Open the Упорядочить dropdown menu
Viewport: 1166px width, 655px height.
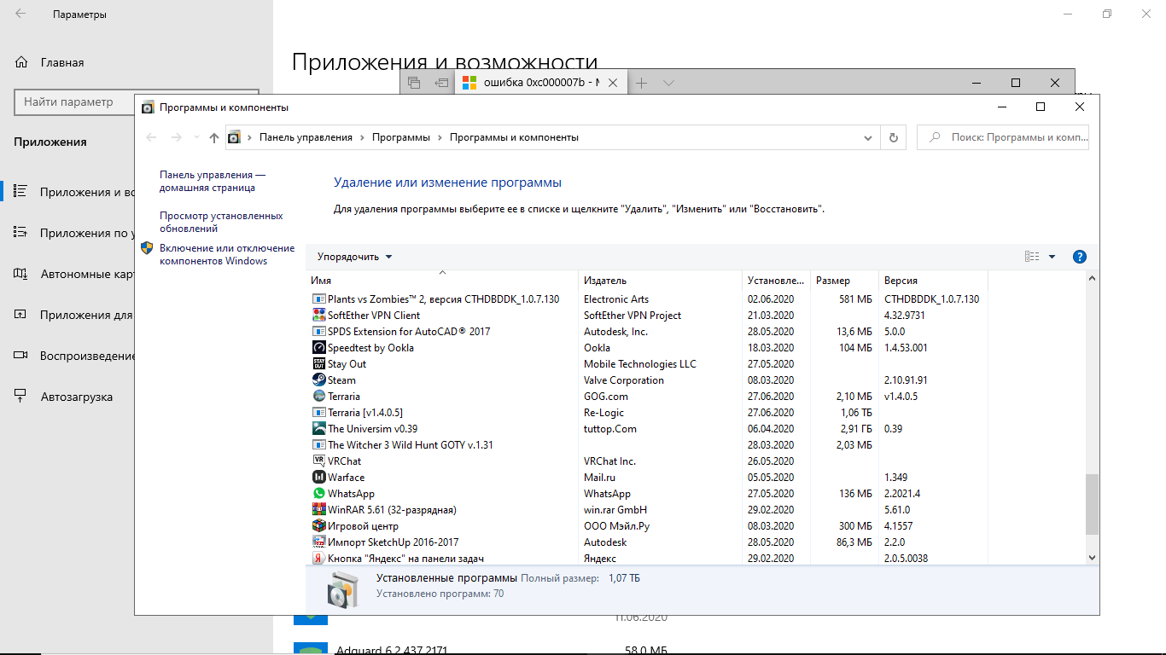point(355,257)
